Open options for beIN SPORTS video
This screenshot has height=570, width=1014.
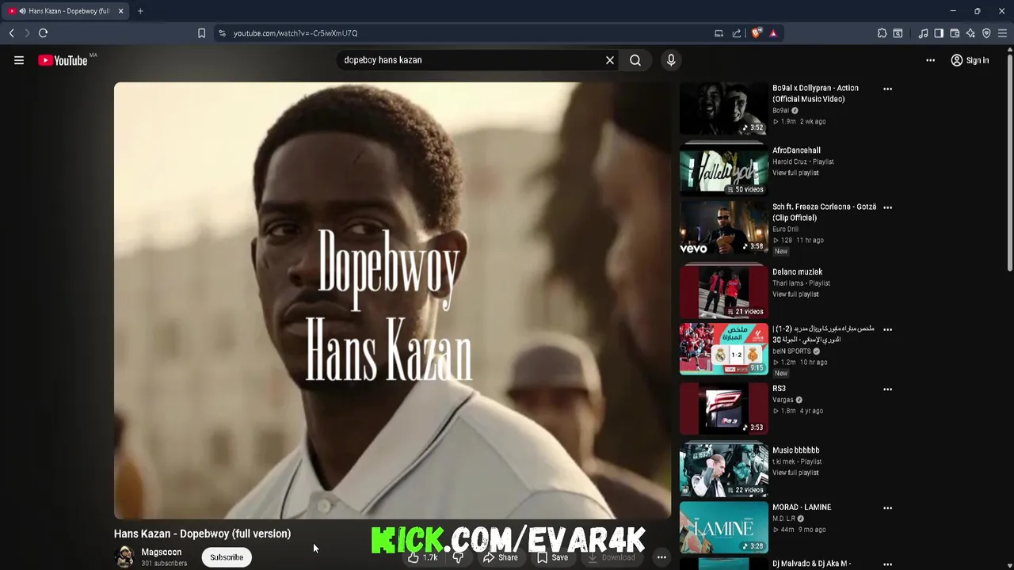(887, 329)
